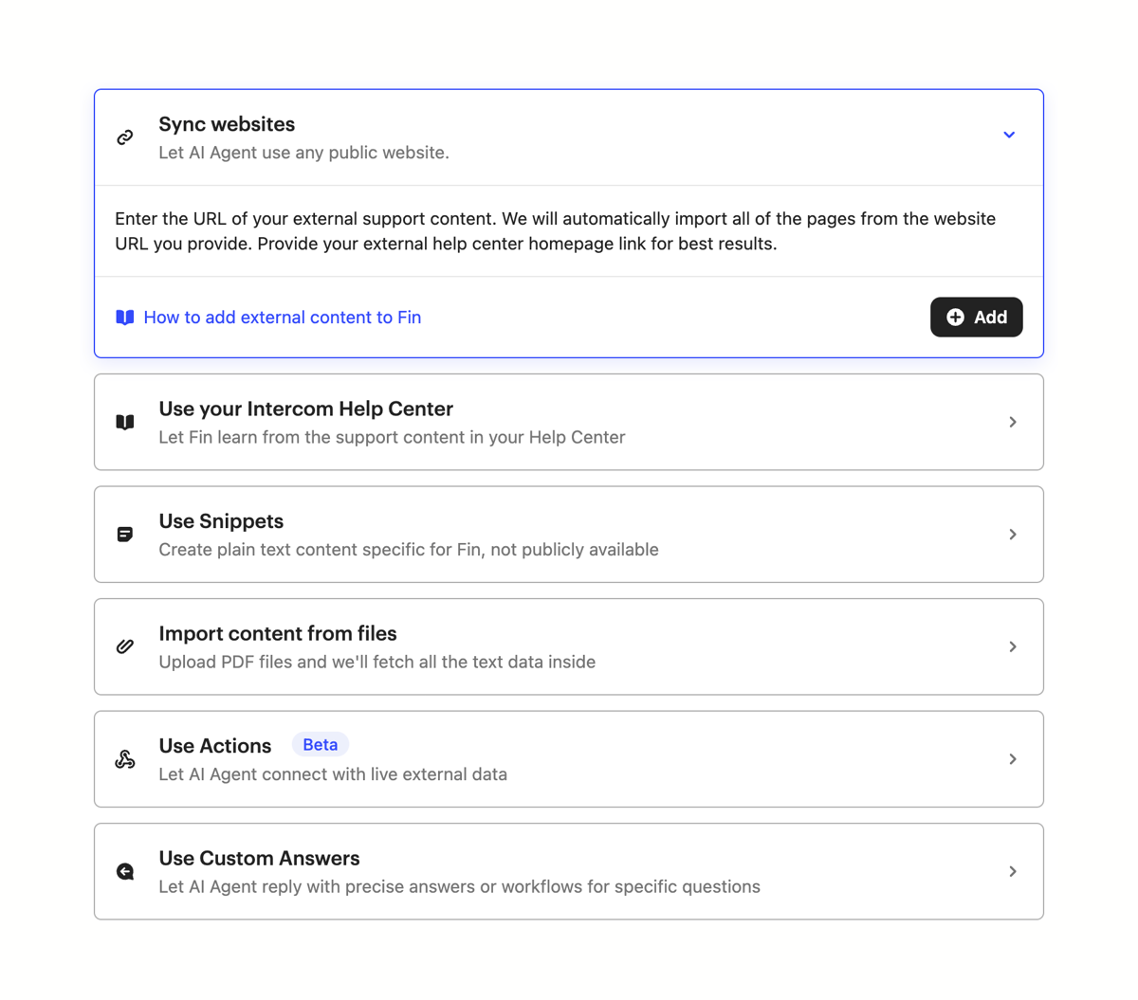This screenshot has width=1138, height=1000.
Task: Expand the Use your Intercom Help Center row
Action: point(1012,422)
